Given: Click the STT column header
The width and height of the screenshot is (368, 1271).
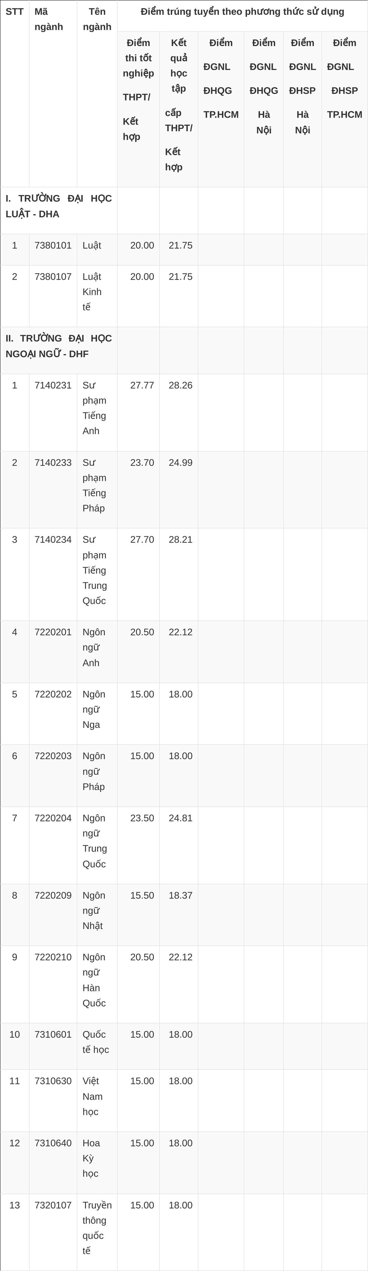Looking at the screenshot, I should 14,12.
